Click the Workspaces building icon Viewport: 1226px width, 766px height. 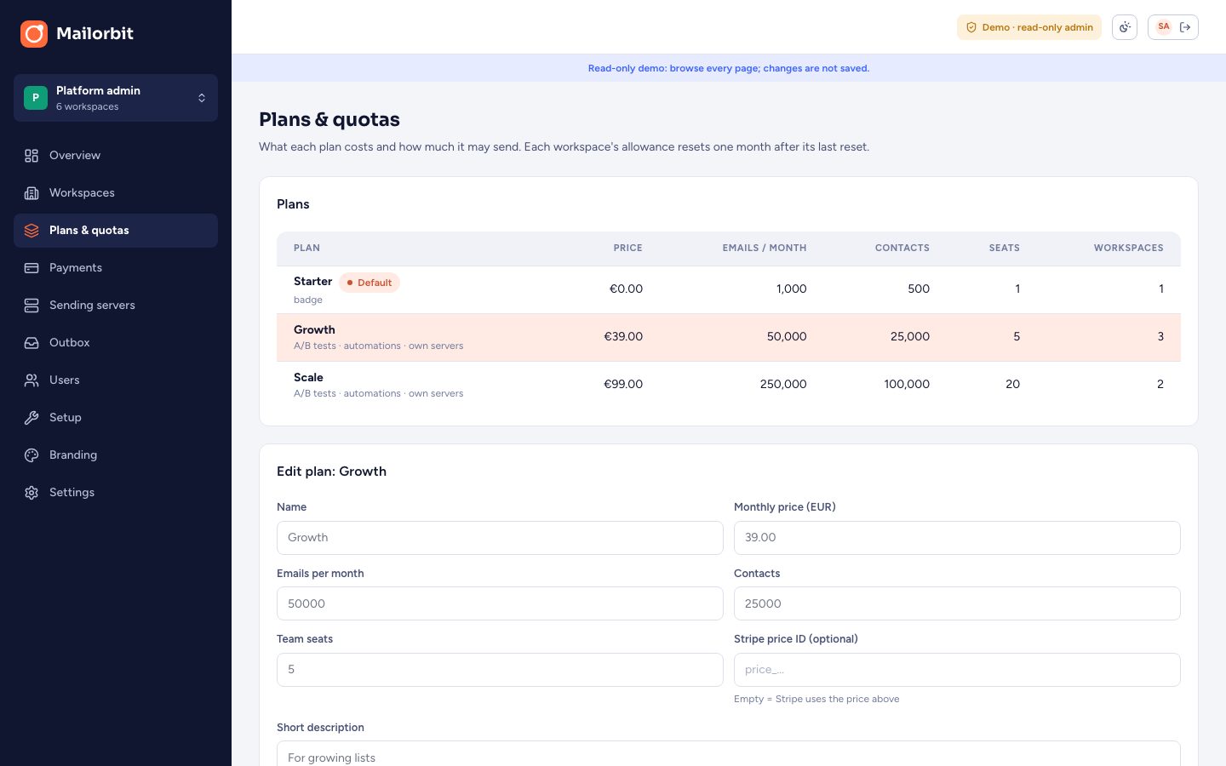tap(32, 193)
